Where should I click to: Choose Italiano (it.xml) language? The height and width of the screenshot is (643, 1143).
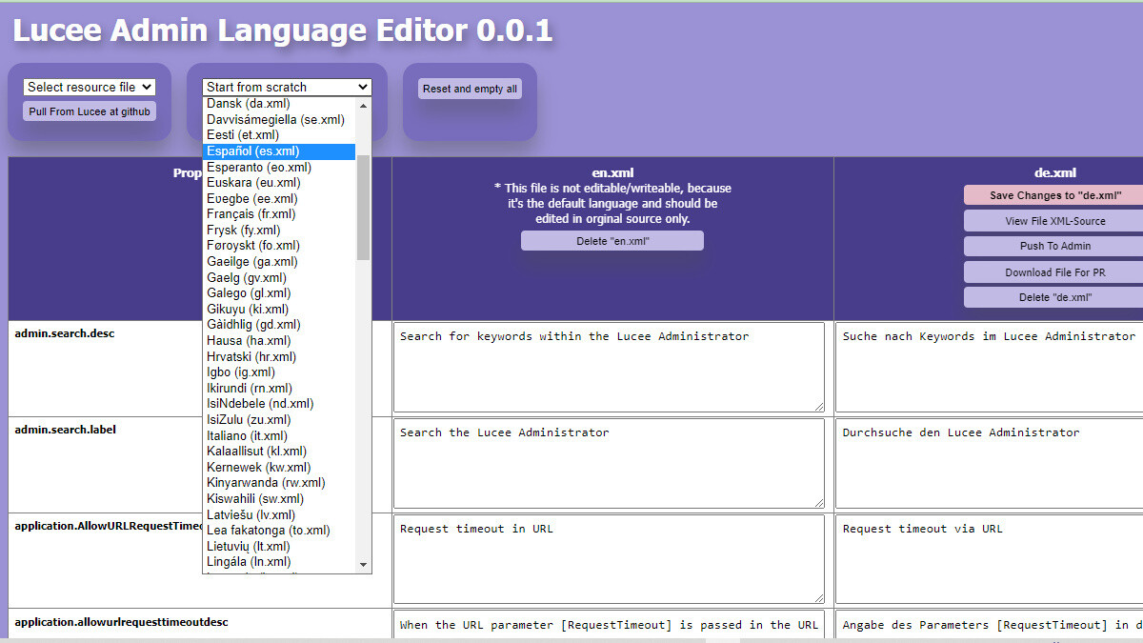tap(279, 435)
